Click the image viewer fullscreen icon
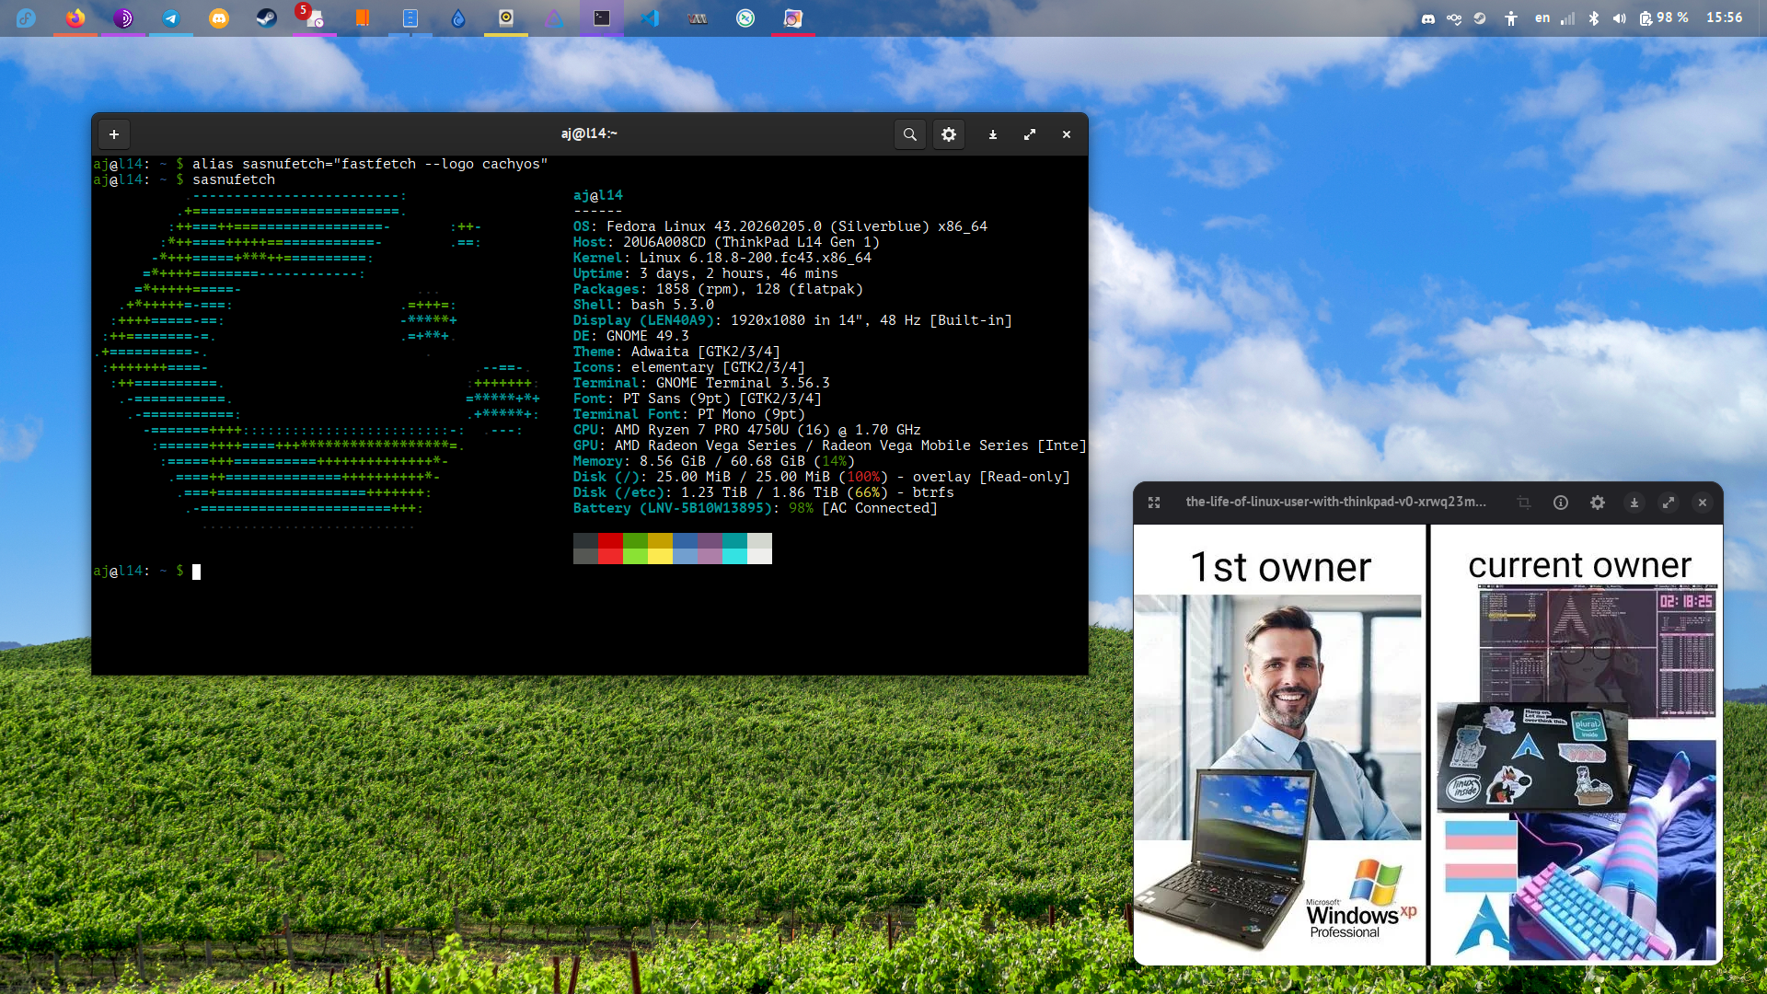 tap(1154, 503)
